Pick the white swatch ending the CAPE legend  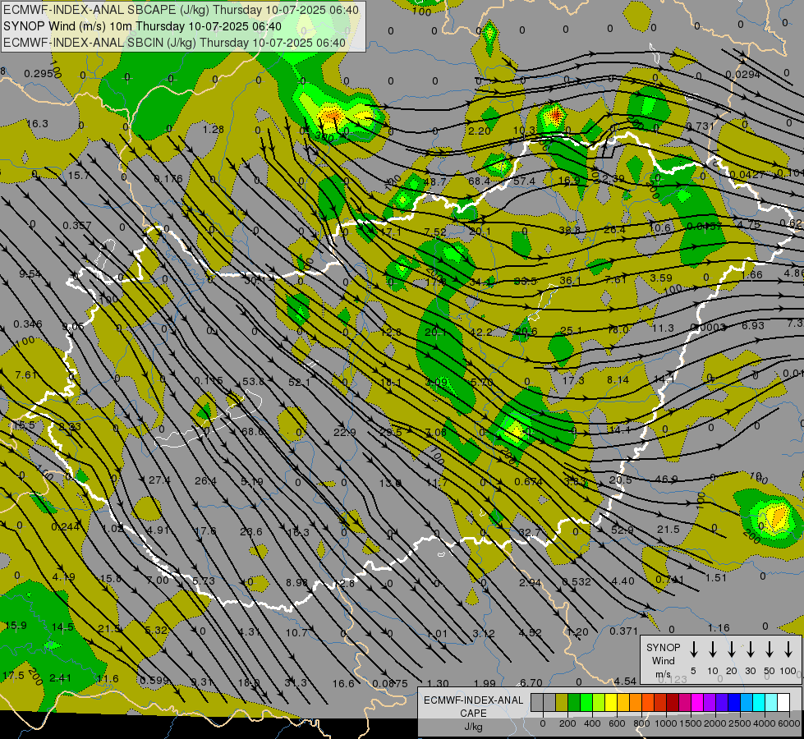(x=783, y=703)
